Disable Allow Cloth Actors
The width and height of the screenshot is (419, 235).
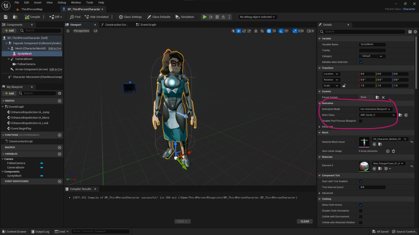click(361, 205)
